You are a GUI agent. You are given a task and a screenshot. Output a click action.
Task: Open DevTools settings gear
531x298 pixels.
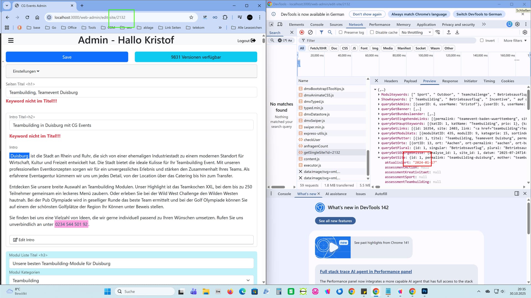(517, 24)
